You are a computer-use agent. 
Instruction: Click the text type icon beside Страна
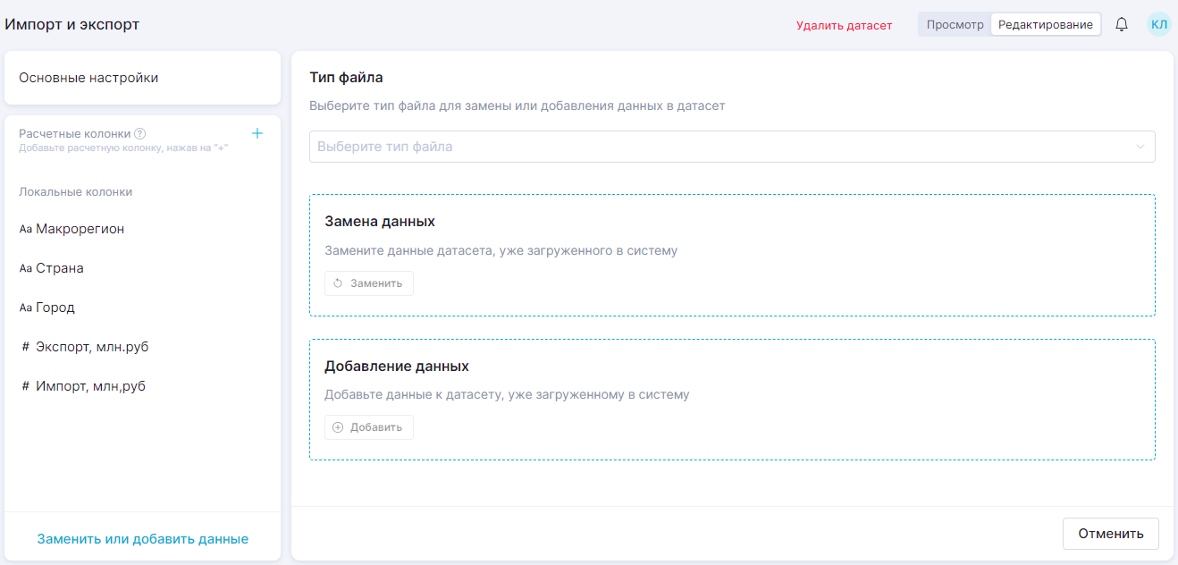coord(25,269)
